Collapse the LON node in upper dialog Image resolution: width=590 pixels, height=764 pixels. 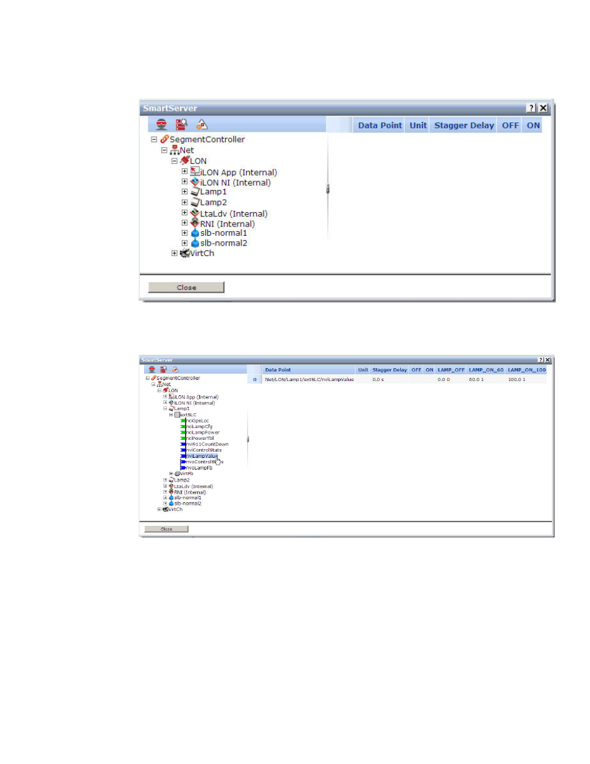pyautogui.click(x=174, y=160)
